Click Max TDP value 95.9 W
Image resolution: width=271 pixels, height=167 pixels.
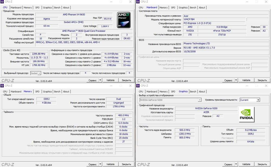108,19
